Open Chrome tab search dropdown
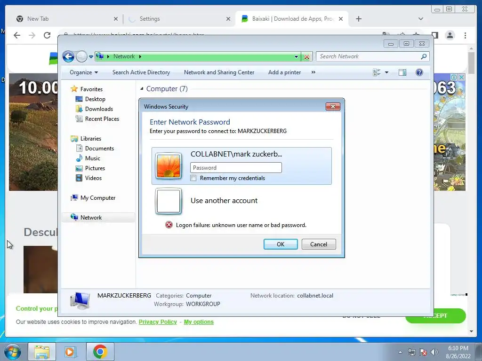Viewport: 482px width, 361px height. click(420, 19)
